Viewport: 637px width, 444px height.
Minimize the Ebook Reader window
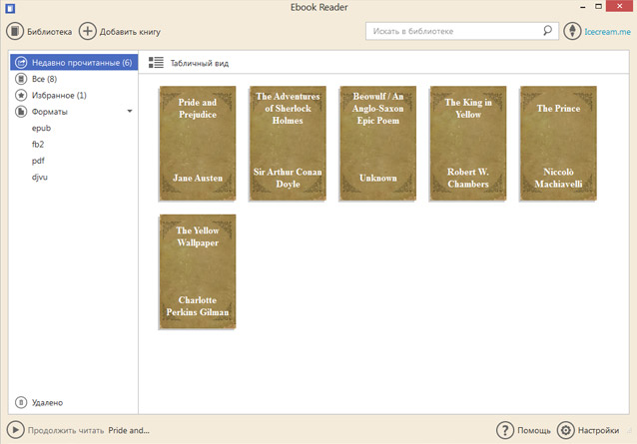[x=583, y=7]
